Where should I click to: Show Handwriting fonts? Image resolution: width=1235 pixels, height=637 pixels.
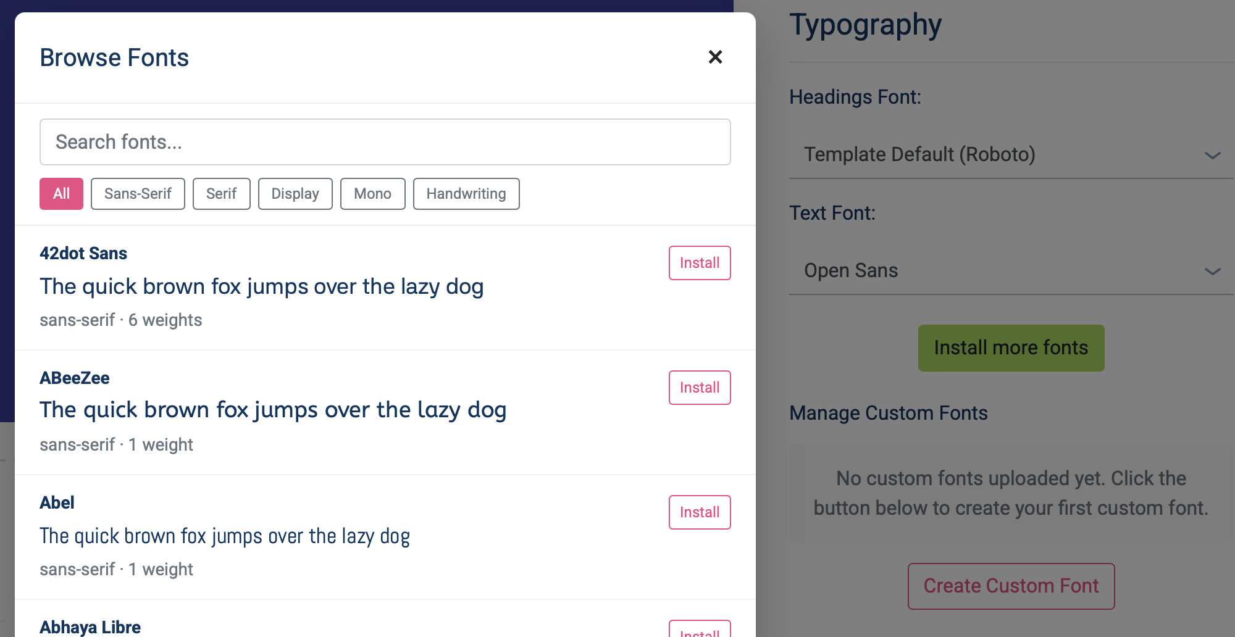466,194
